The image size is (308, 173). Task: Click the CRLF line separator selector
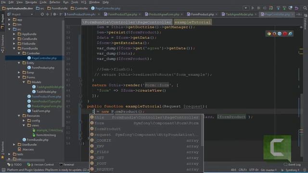(242, 170)
